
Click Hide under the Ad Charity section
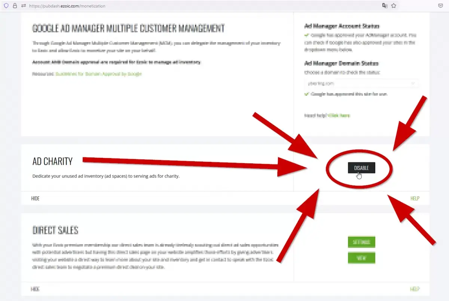pyautogui.click(x=35, y=199)
